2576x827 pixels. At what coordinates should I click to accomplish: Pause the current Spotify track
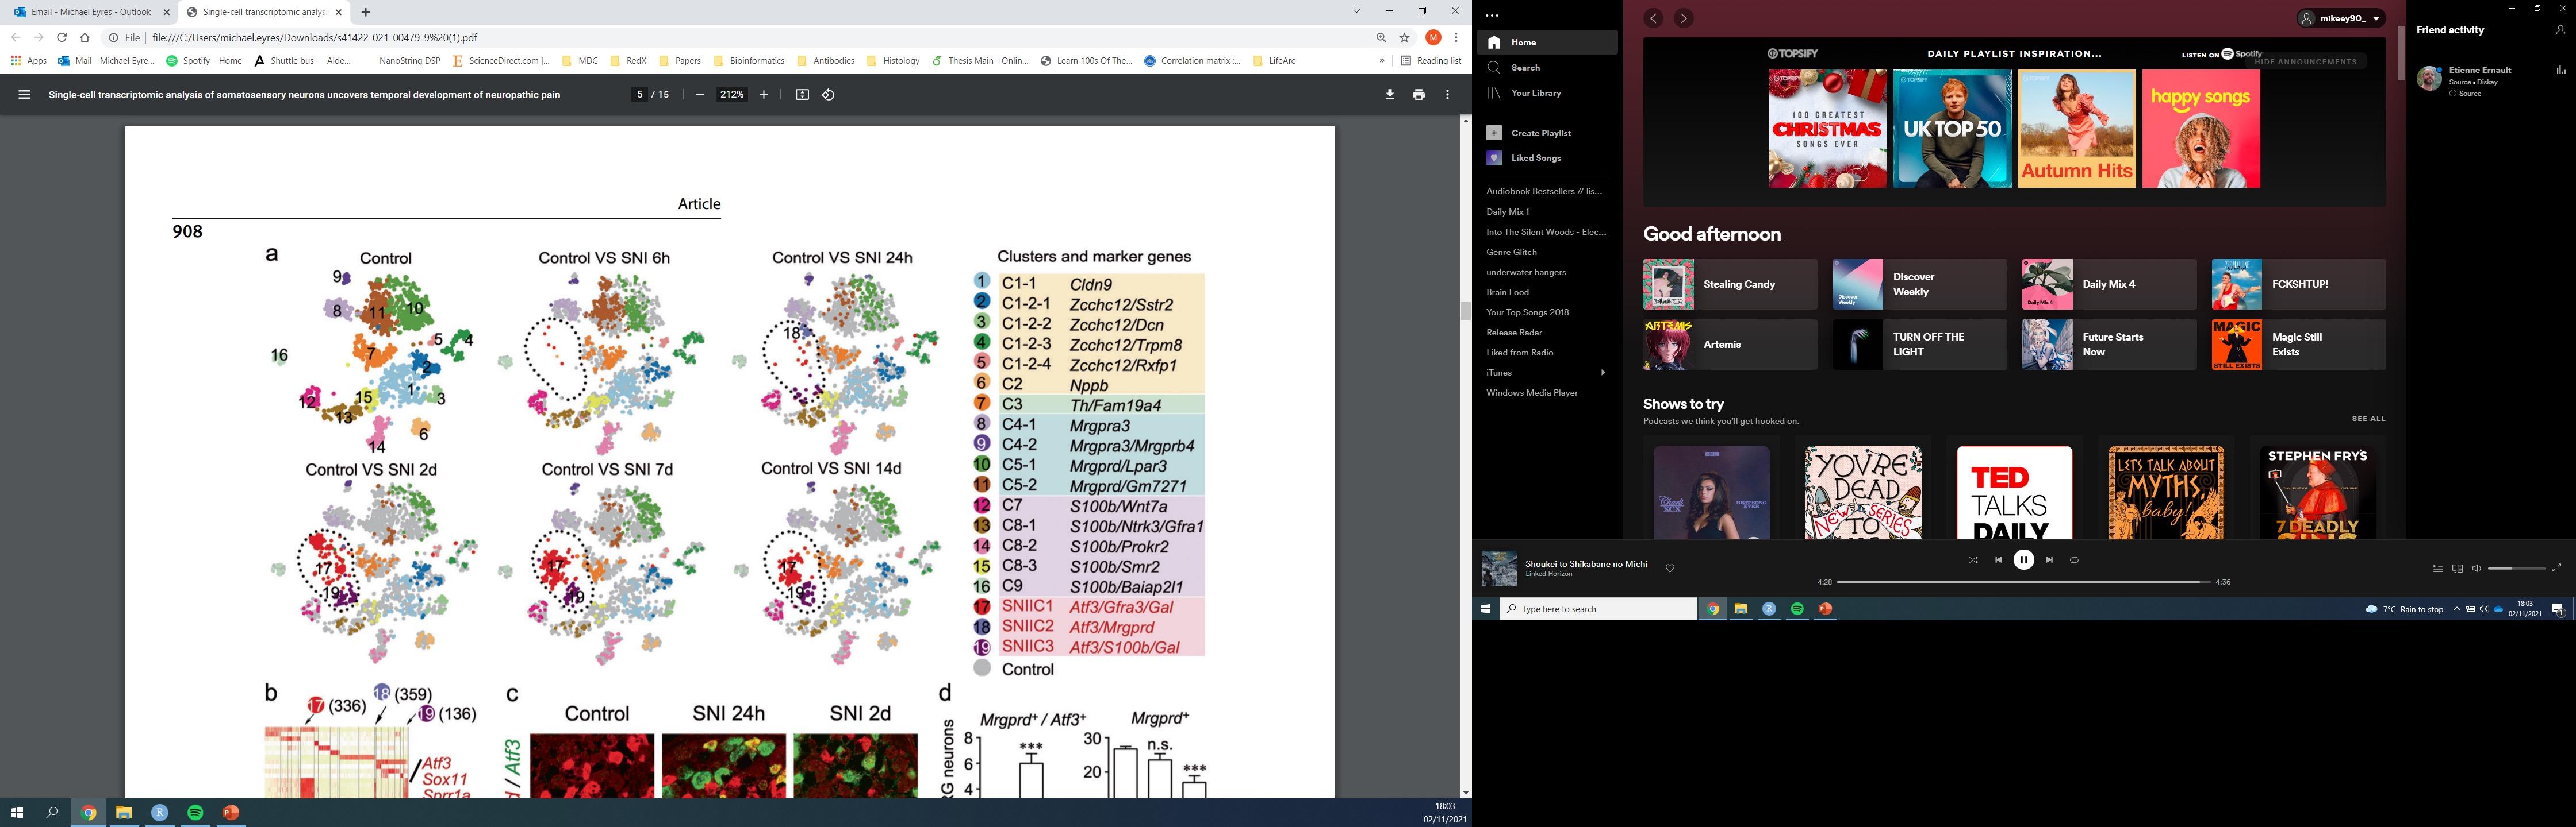click(2023, 561)
